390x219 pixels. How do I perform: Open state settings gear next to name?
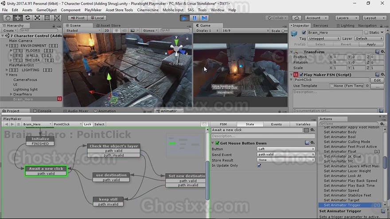click(312, 130)
